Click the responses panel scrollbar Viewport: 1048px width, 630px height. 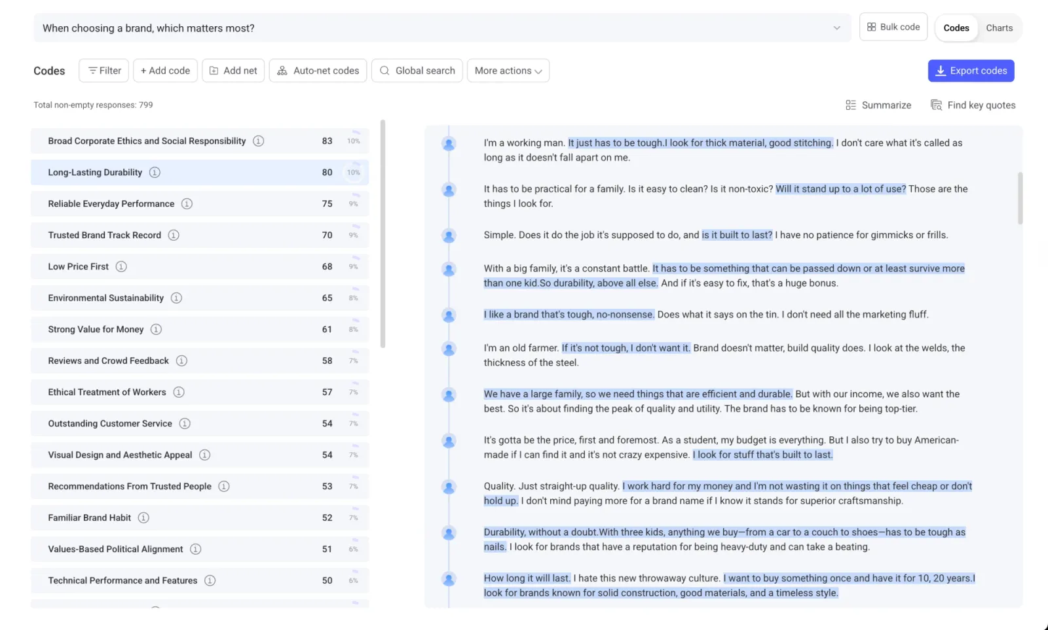1020,198
